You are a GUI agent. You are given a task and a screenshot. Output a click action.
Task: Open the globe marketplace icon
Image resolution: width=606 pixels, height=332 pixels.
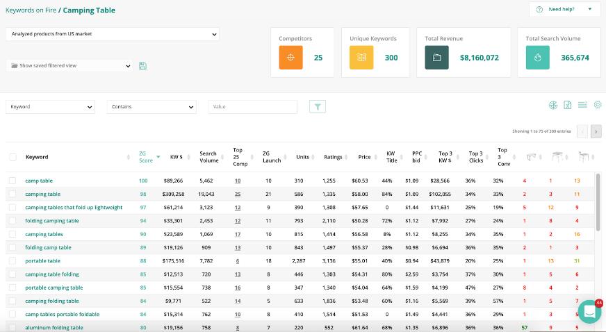[x=553, y=105]
